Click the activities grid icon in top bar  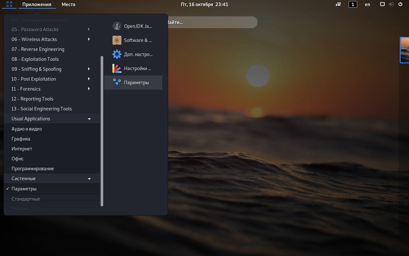pyautogui.click(x=9, y=4)
